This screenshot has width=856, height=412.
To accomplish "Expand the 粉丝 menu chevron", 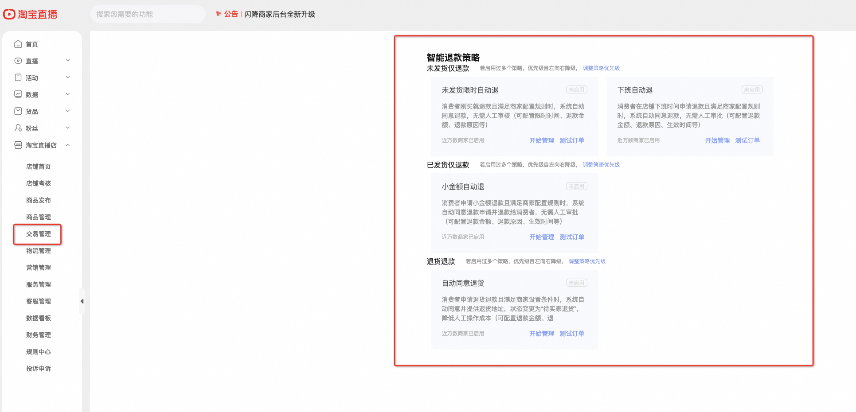I will coord(68,128).
